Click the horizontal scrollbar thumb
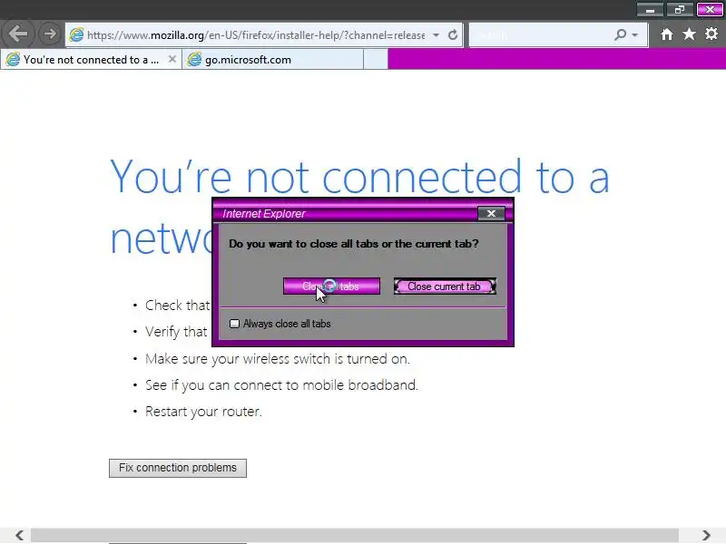 (x=355, y=535)
